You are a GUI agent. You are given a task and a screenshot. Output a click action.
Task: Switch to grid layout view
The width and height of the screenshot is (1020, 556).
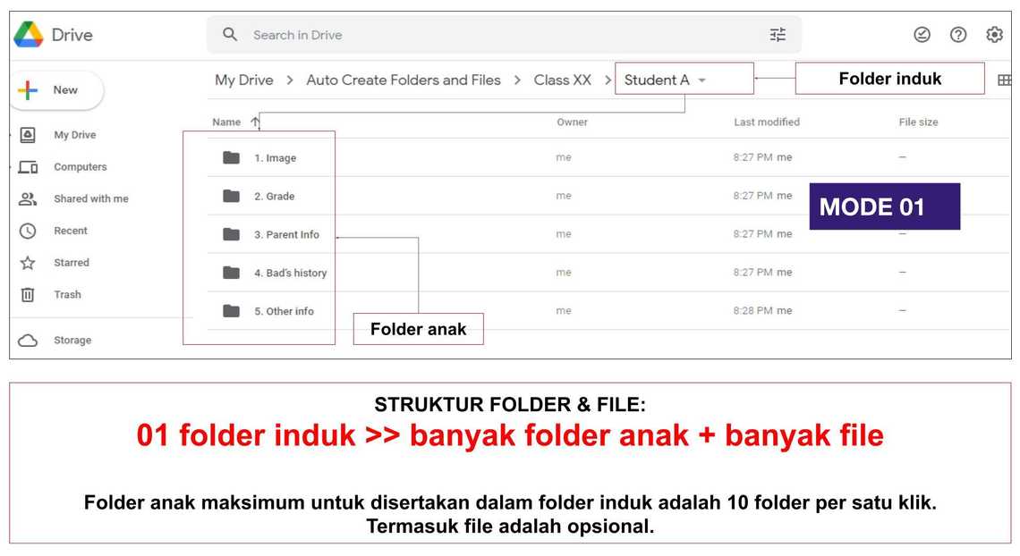[1004, 80]
